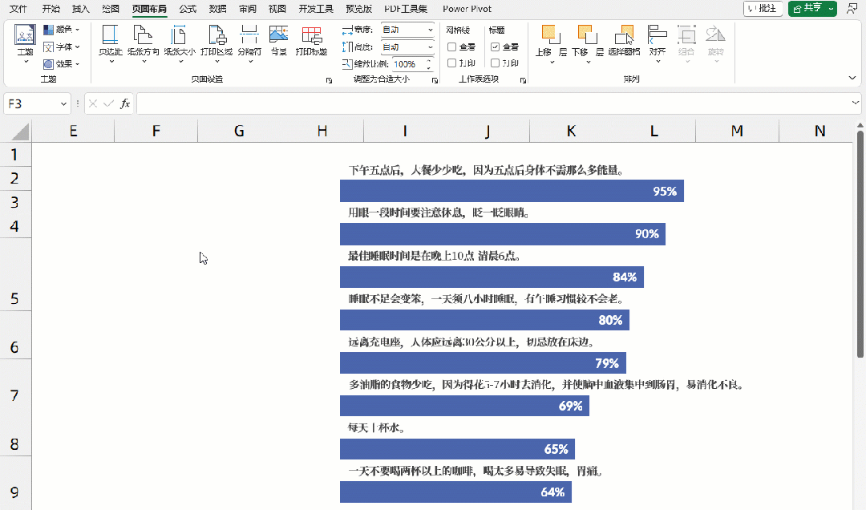Screen dimensions: 866x510
Task: Click the 79% chart bar
Action: pyautogui.click(x=483, y=363)
